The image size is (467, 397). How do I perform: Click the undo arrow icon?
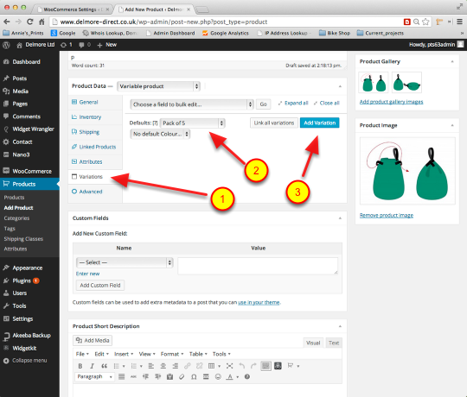[241, 366]
